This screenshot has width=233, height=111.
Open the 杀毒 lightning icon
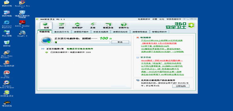(93, 26)
